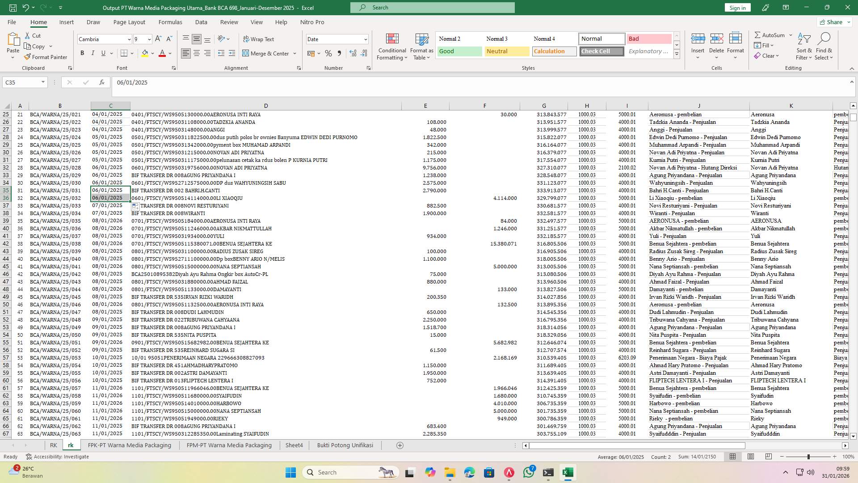Select the Merge & Center command

[x=266, y=53]
